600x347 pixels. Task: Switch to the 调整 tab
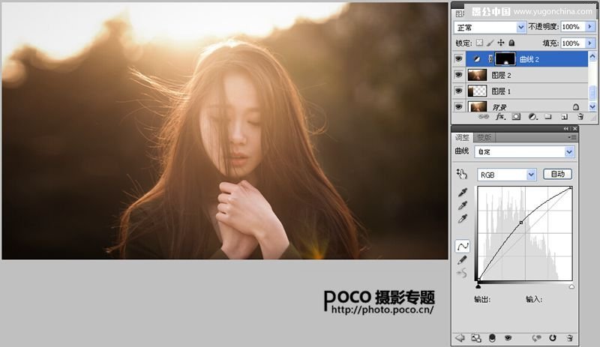[x=462, y=137]
